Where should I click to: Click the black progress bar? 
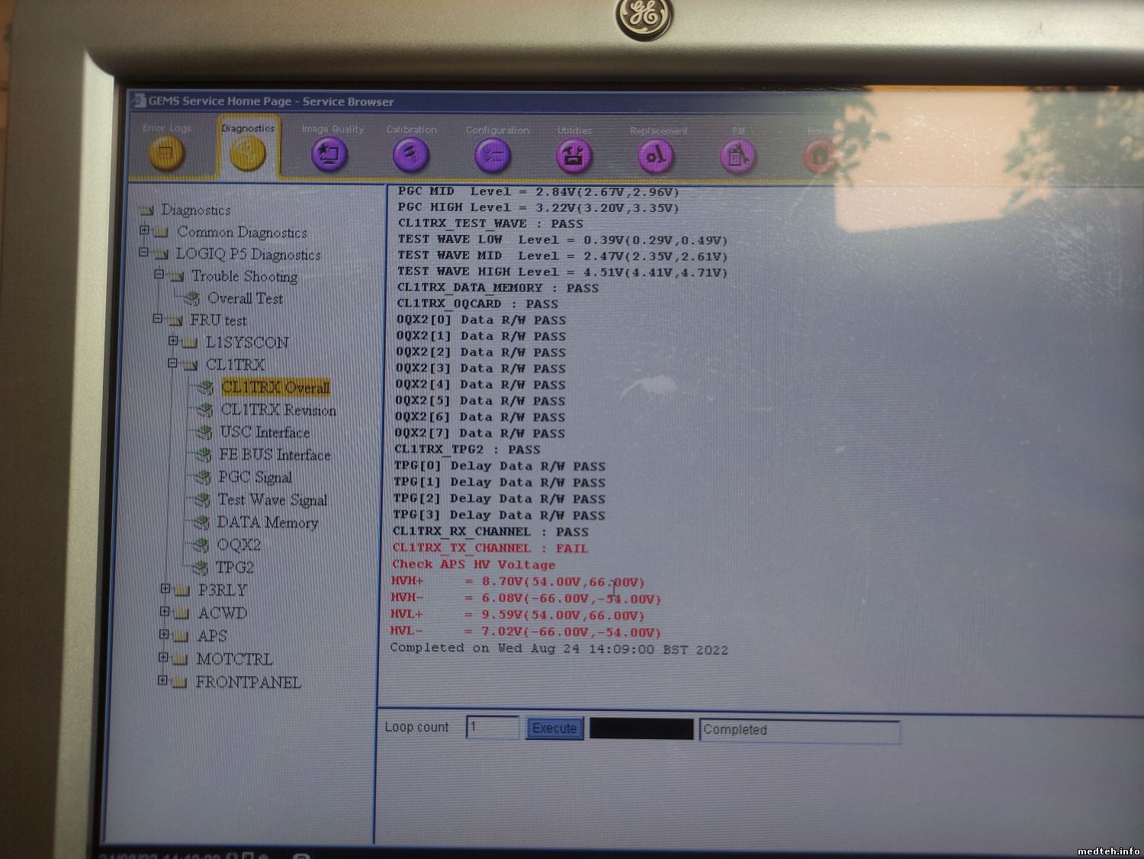pos(641,729)
